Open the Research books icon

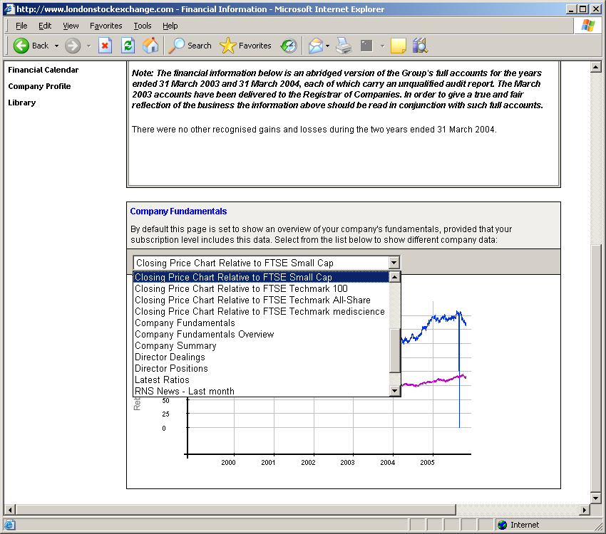(420, 46)
